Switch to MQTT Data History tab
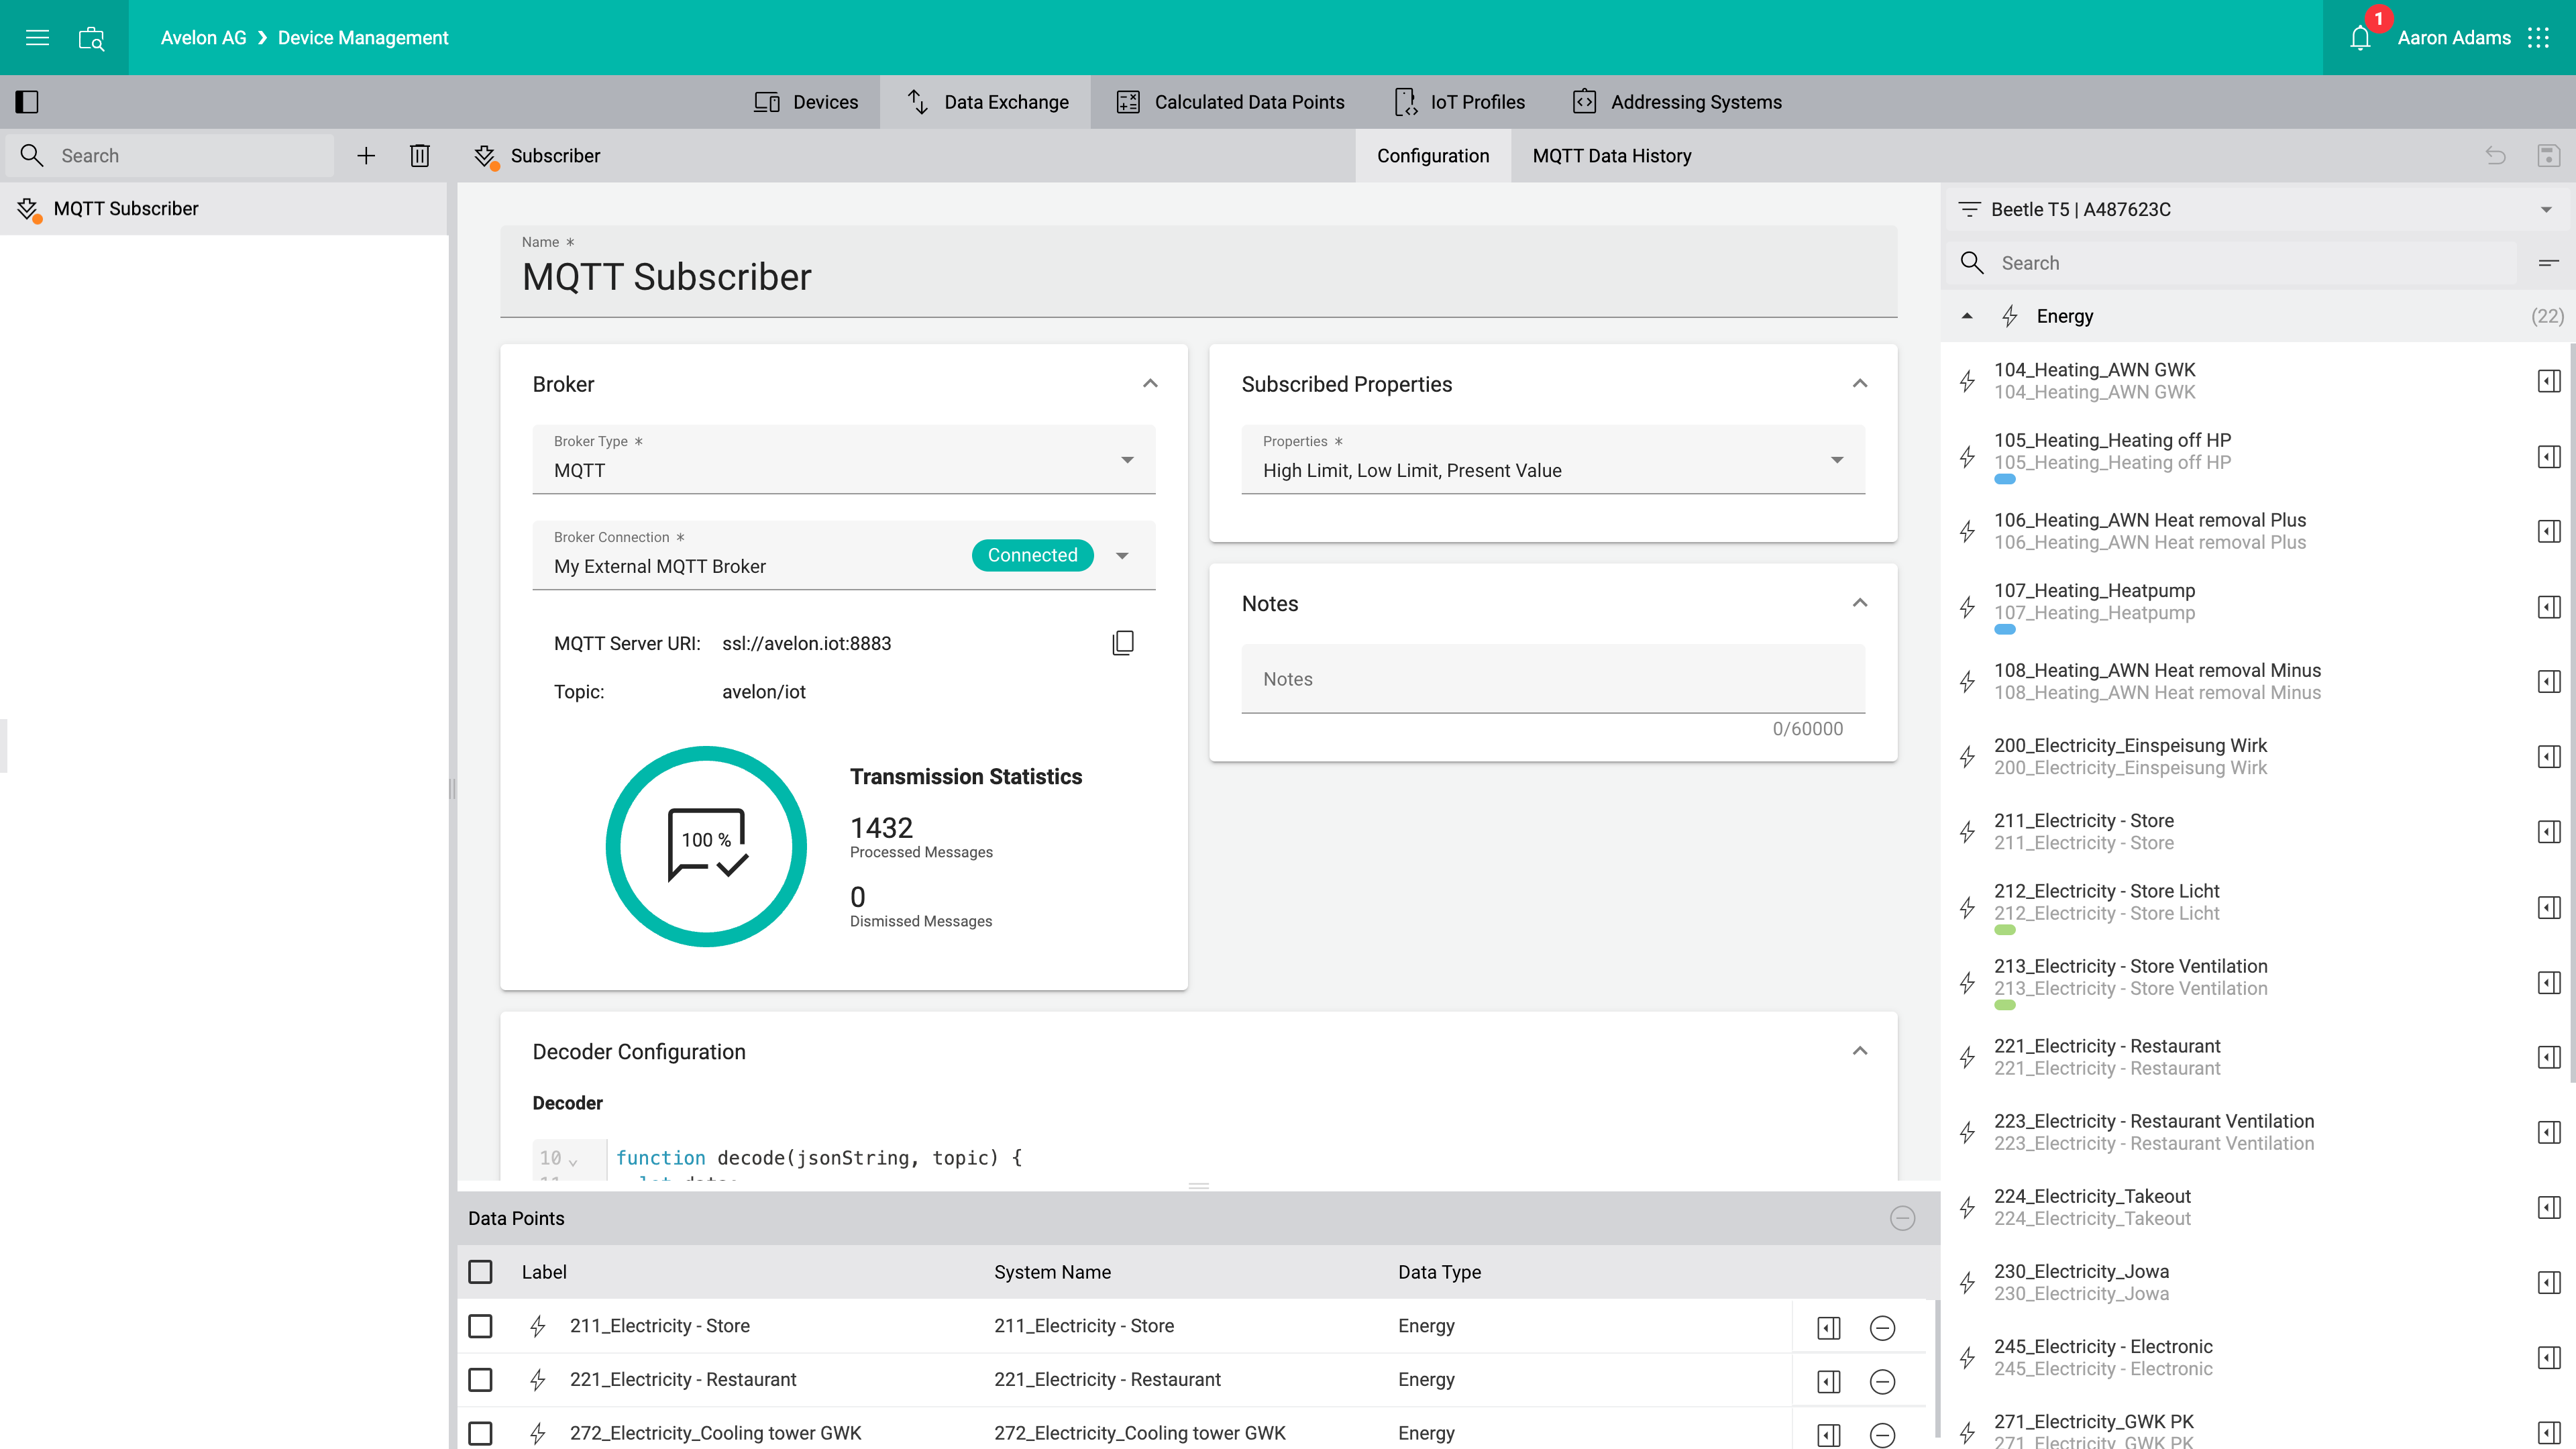 click(1611, 156)
